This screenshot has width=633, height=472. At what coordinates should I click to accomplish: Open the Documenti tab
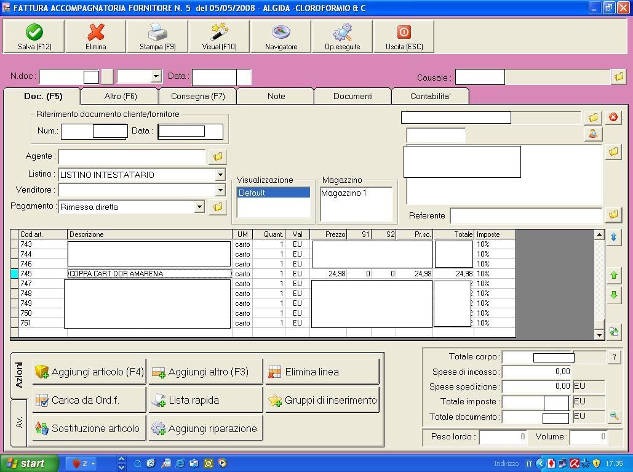(353, 97)
